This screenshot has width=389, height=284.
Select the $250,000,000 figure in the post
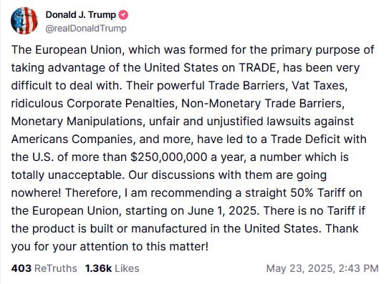168,157
